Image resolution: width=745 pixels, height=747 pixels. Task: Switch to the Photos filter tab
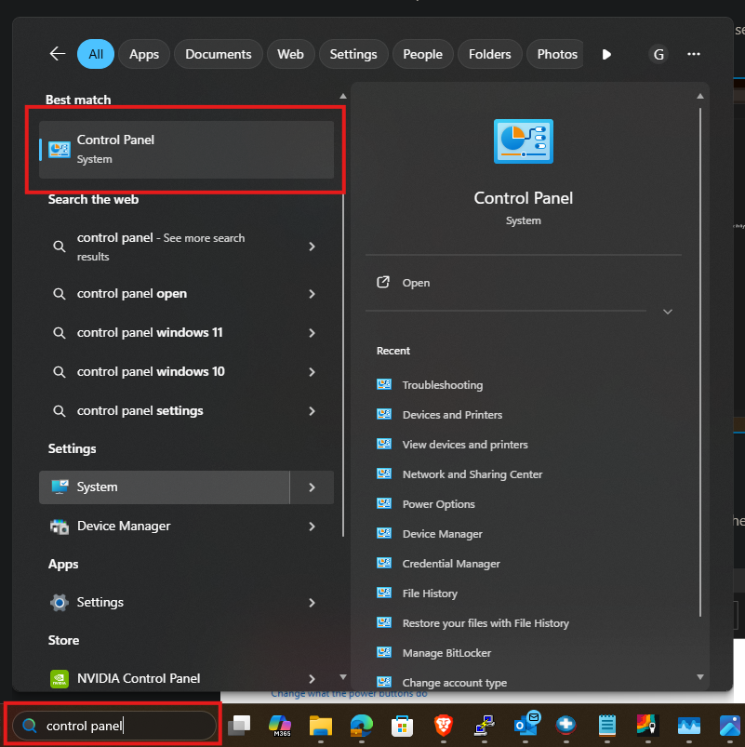pyautogui.click(x=556, y=54)
